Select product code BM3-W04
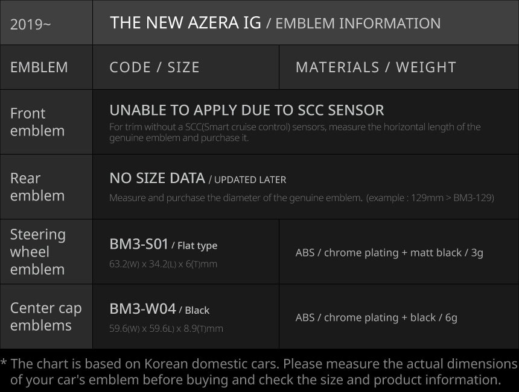The height and width of the screenshot is (392, 519). point(142,309)
